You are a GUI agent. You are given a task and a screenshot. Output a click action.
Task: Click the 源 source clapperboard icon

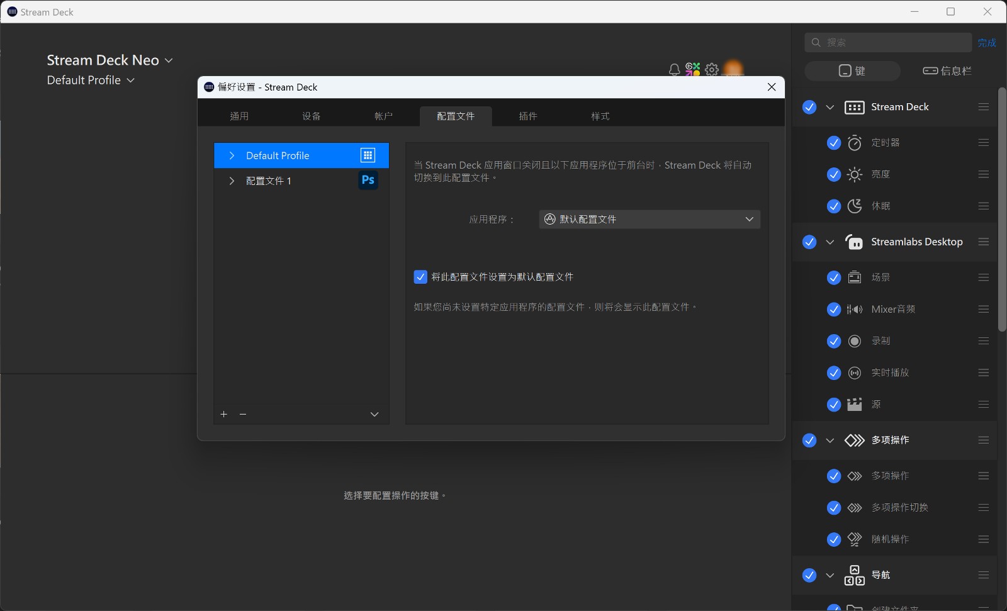pos(855,404)
